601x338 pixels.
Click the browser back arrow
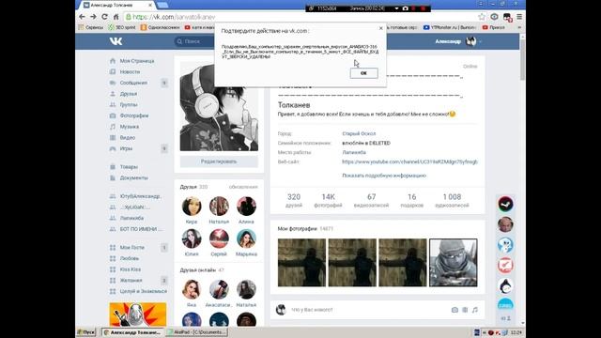(x=82, y=17)
